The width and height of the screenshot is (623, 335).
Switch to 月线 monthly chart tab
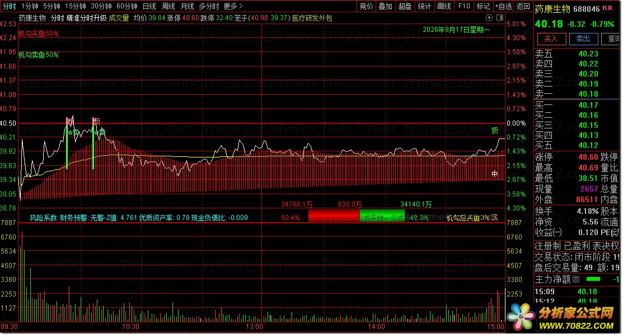tap(187, 6)
